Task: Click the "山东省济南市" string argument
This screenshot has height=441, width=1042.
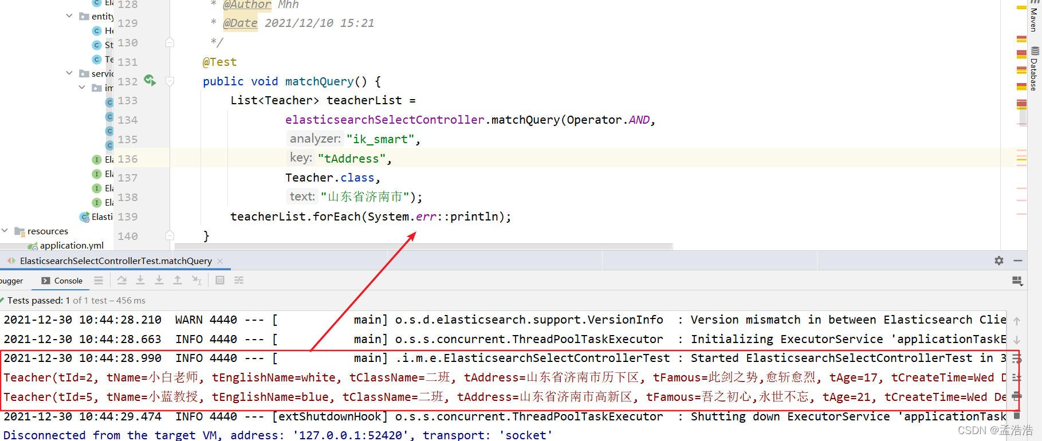Action: 365,197
